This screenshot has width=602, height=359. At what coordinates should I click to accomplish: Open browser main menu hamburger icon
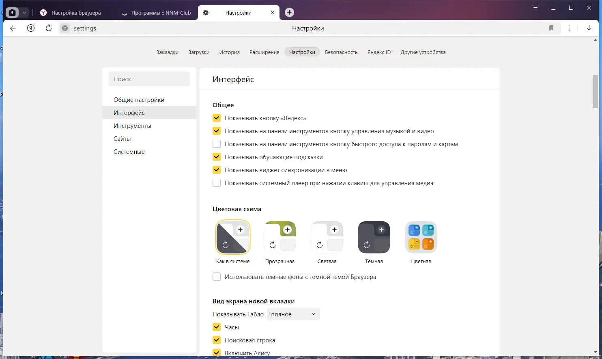tap(535, 8)
